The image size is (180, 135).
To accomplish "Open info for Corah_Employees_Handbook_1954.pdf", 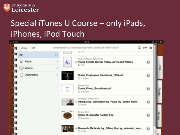I will [148, 76].
